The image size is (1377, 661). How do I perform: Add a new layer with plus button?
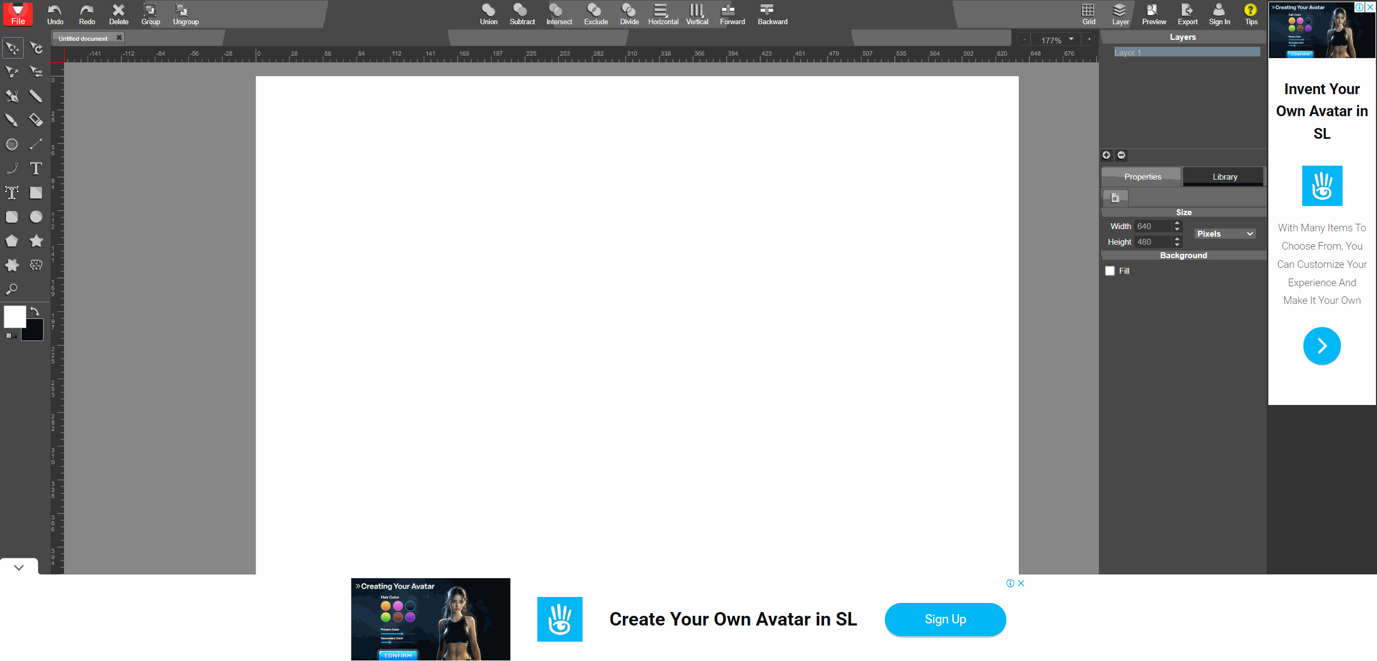[1106, 155]
